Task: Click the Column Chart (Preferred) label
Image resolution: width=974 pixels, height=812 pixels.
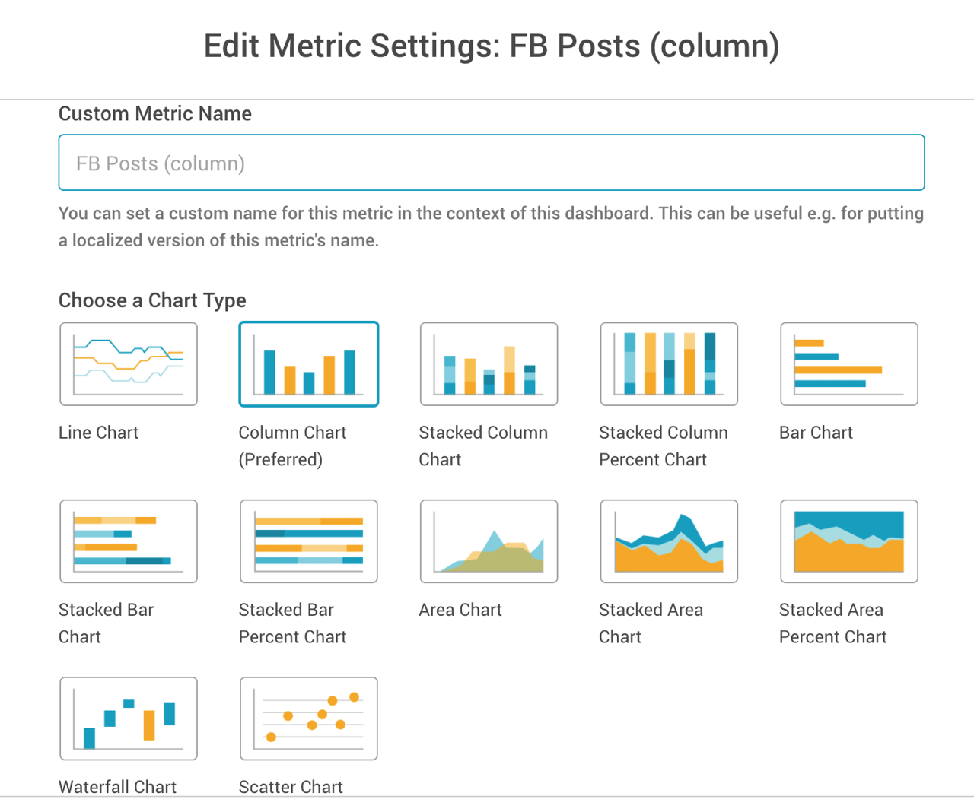Action: [x=292, y=446]
